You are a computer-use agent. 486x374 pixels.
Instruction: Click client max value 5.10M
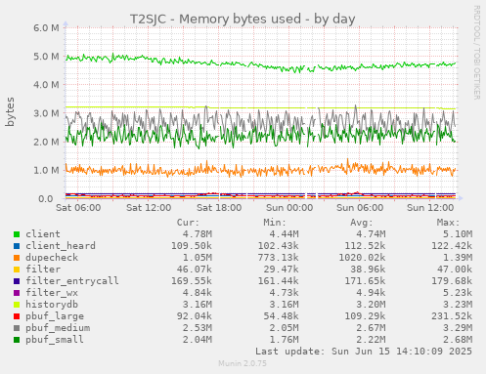click(x=458, y=234)
